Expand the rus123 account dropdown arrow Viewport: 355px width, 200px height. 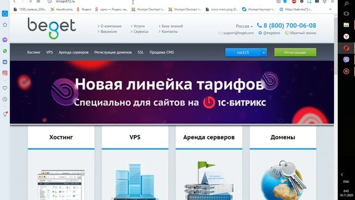click(x=264, y=53)
